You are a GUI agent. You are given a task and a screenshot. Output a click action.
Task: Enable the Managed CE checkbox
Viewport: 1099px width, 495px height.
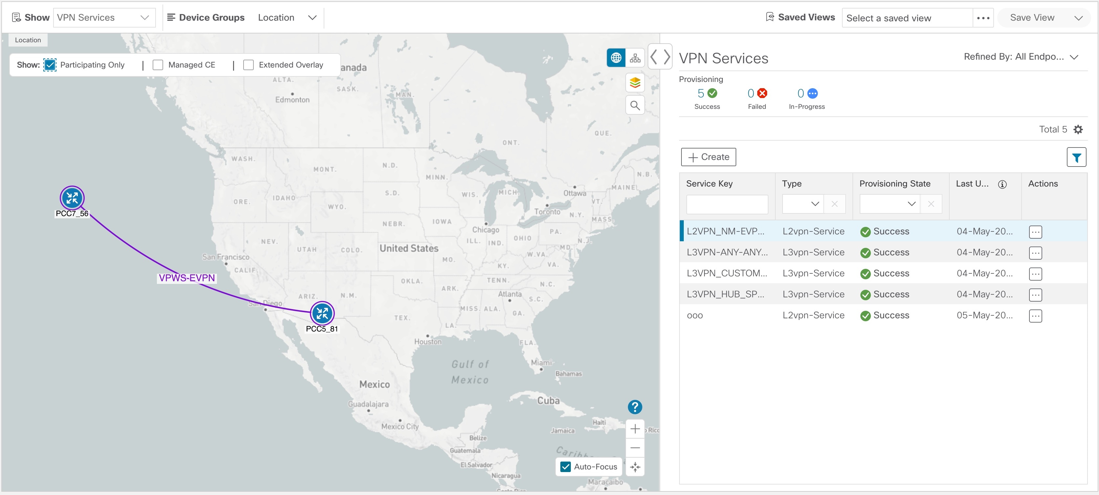[158, 65]
